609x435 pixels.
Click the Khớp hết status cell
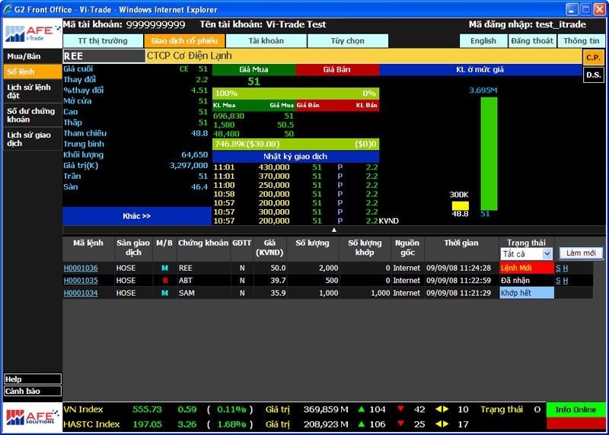coord(527,293)
